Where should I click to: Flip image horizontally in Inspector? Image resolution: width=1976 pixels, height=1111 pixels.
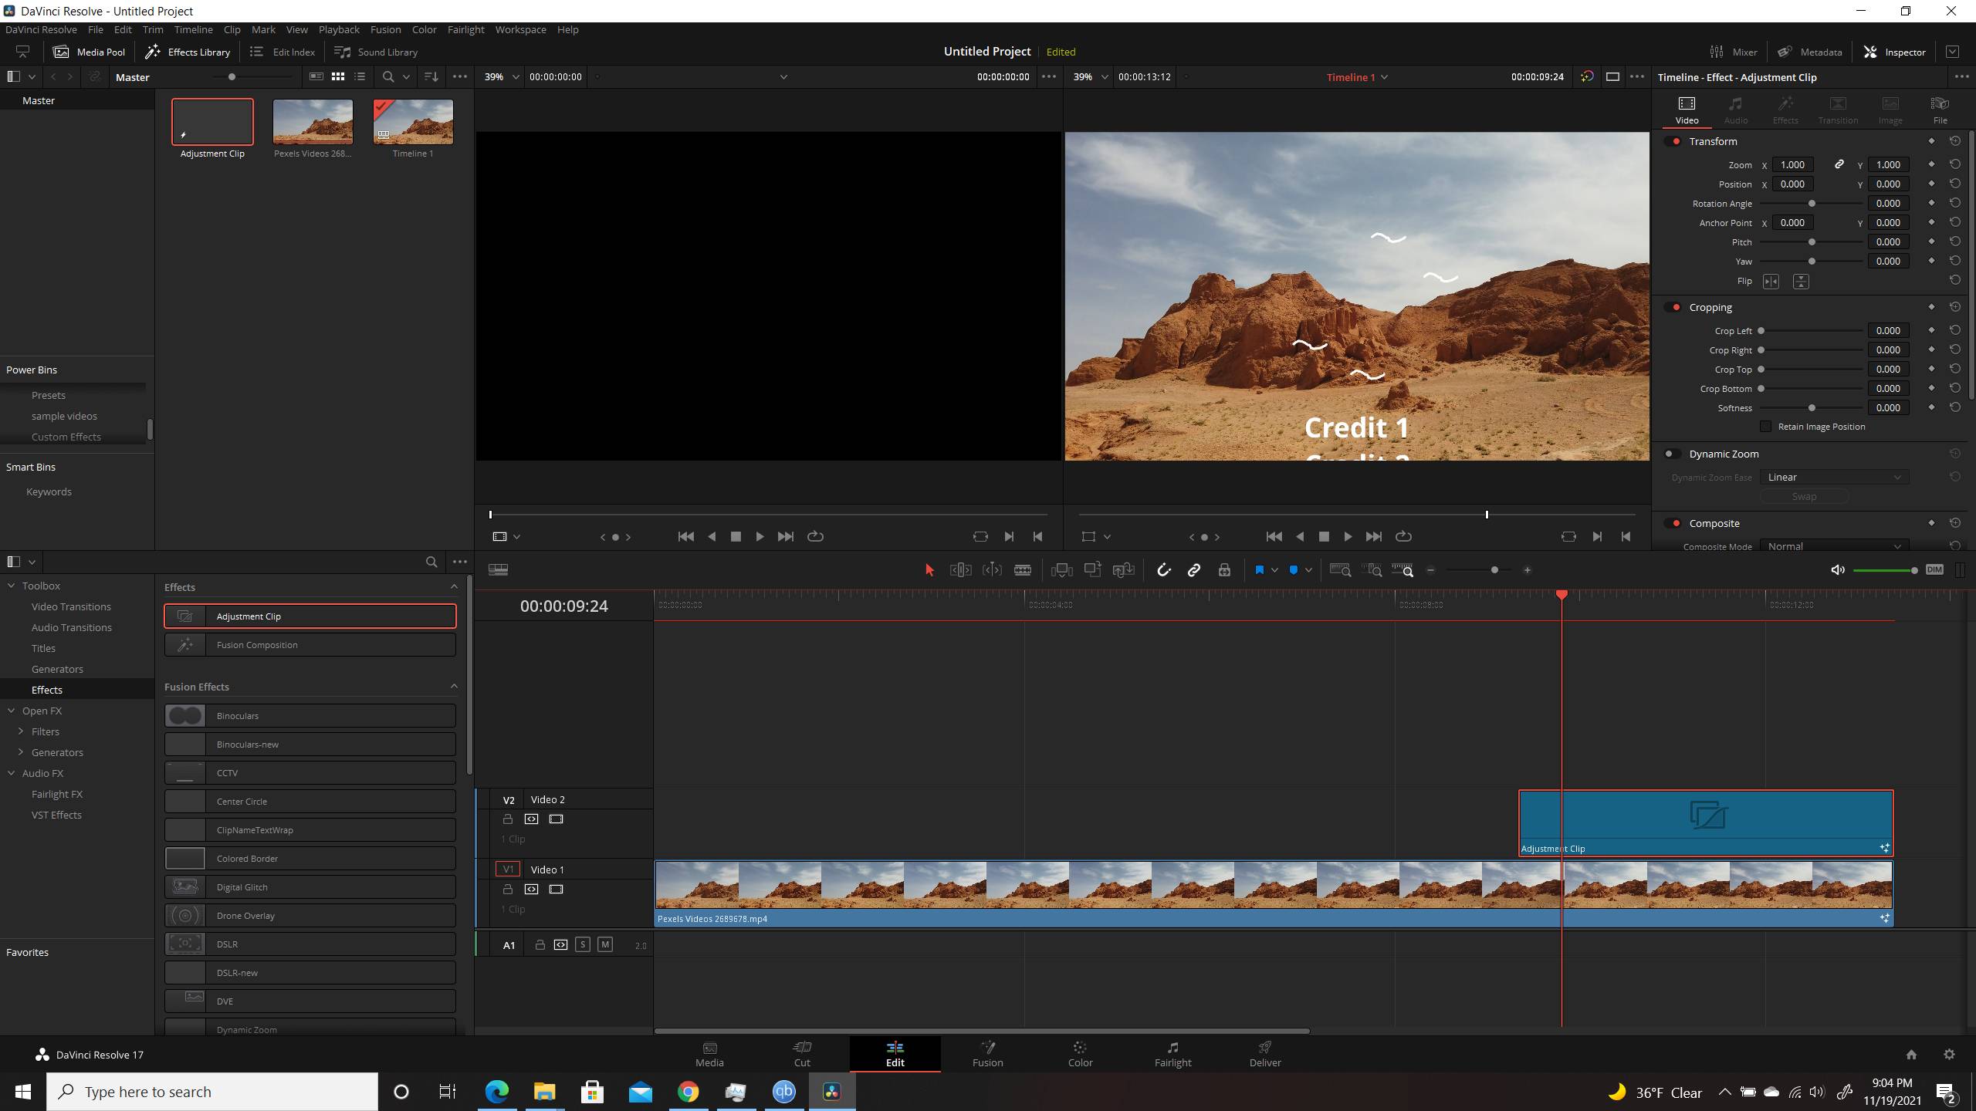pos(1771,282)
